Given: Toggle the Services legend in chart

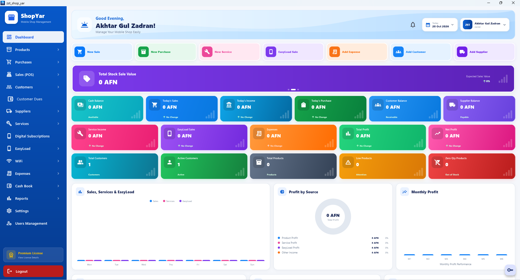Looking at the screenshot, I should (x=169, y=201).
